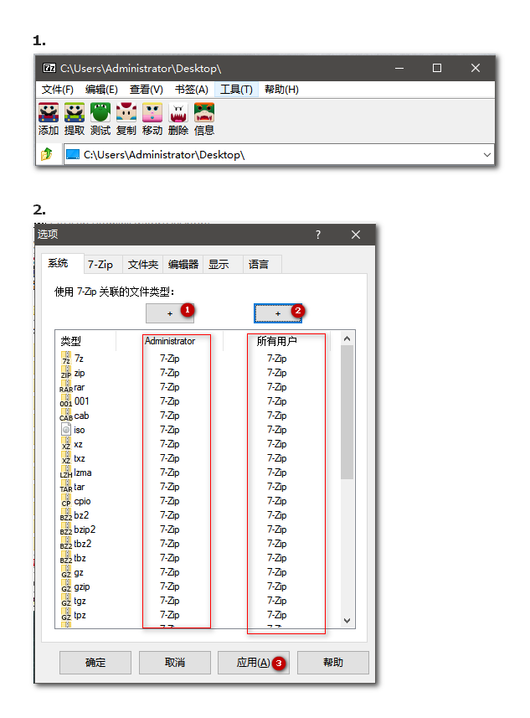This screenshot has width=530, height=718.
Task: Click scrollbar down arrow in file type list
Action: (347, 621)
